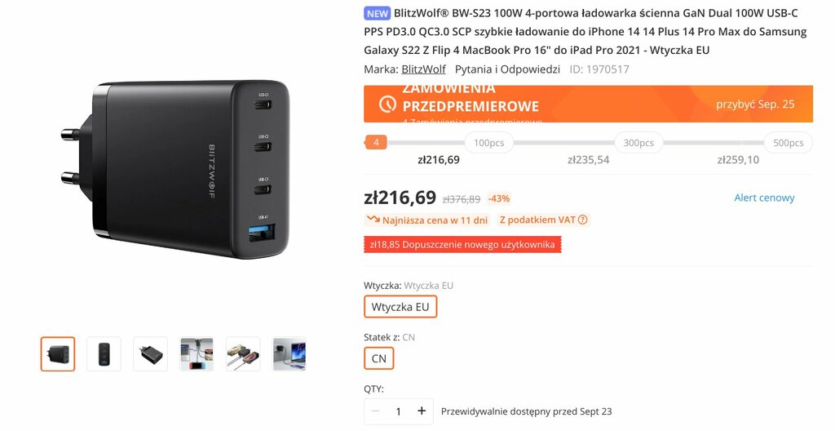Screen dimensions: 835x431
Task: Select the 300pcs preorder tier marker
Action: click(638, 143)
